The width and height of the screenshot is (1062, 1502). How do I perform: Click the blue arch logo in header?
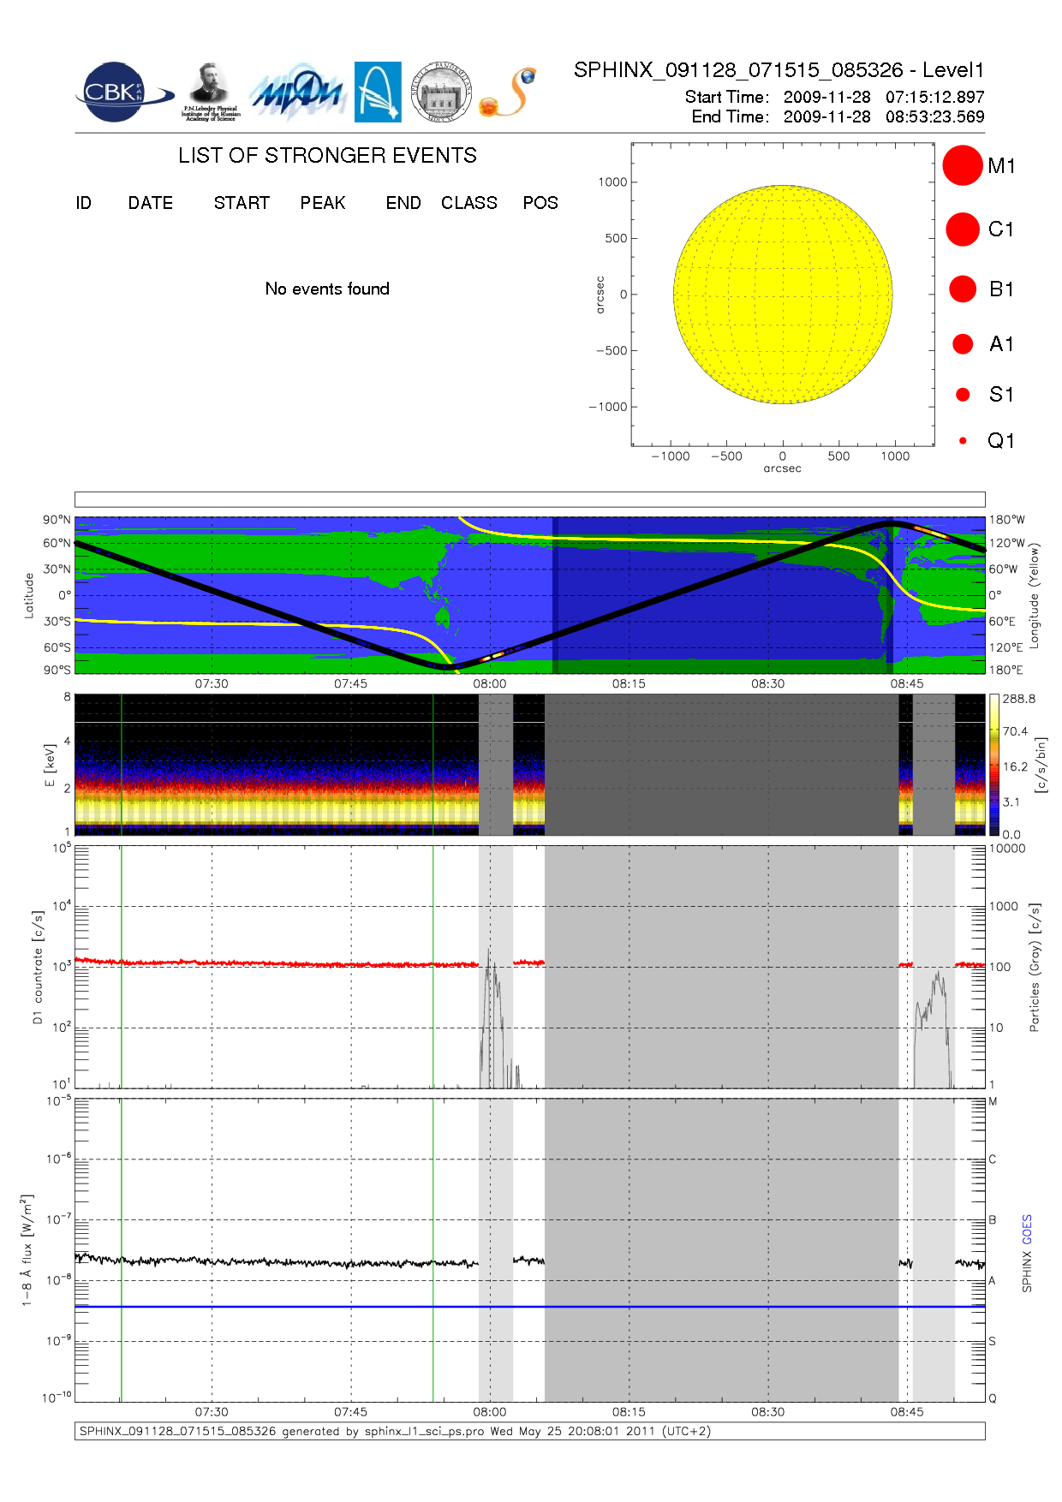[x=378, y=92]
